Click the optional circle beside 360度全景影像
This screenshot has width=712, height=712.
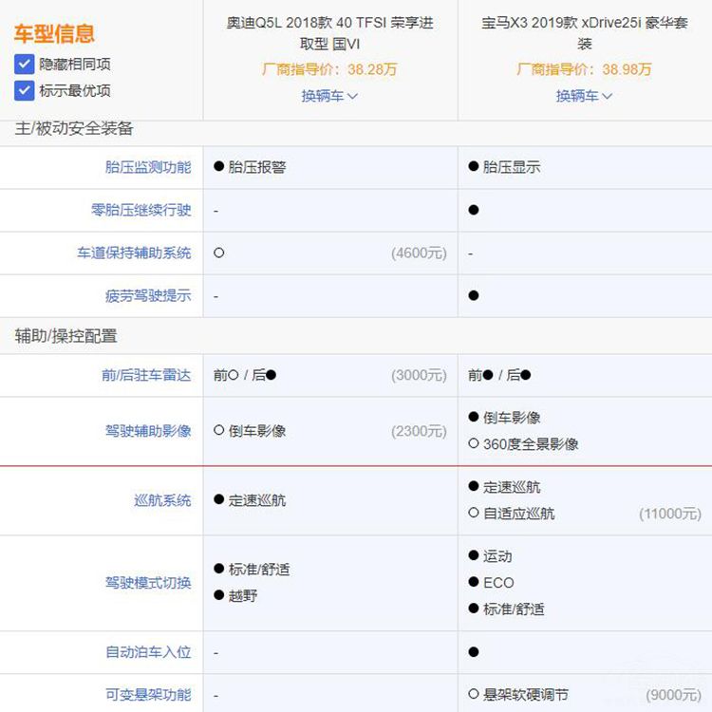point(474,444)
